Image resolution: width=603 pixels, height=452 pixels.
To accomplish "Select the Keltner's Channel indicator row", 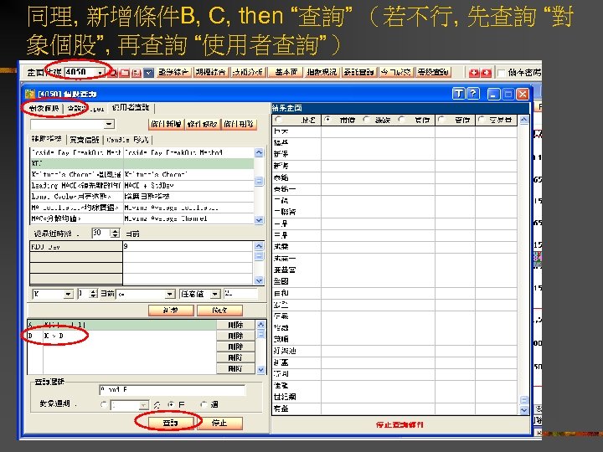I will coord(142,174).
